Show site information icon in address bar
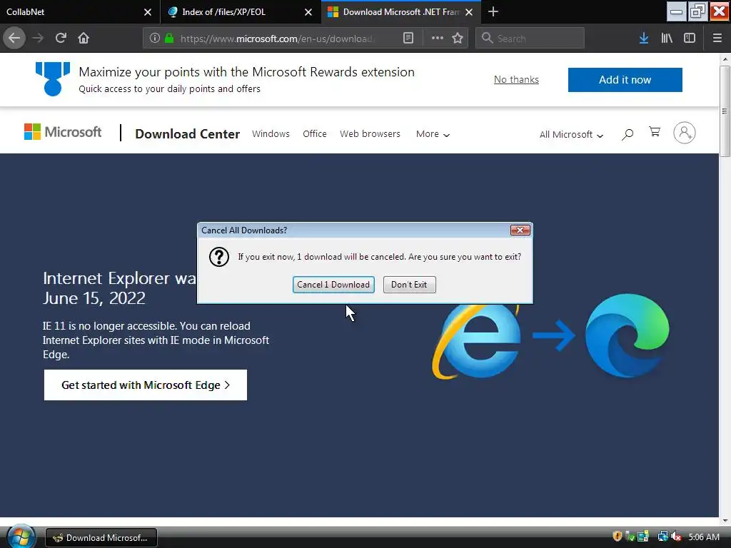The width and height of the screenshot is (731, 548). coord(155,39)
